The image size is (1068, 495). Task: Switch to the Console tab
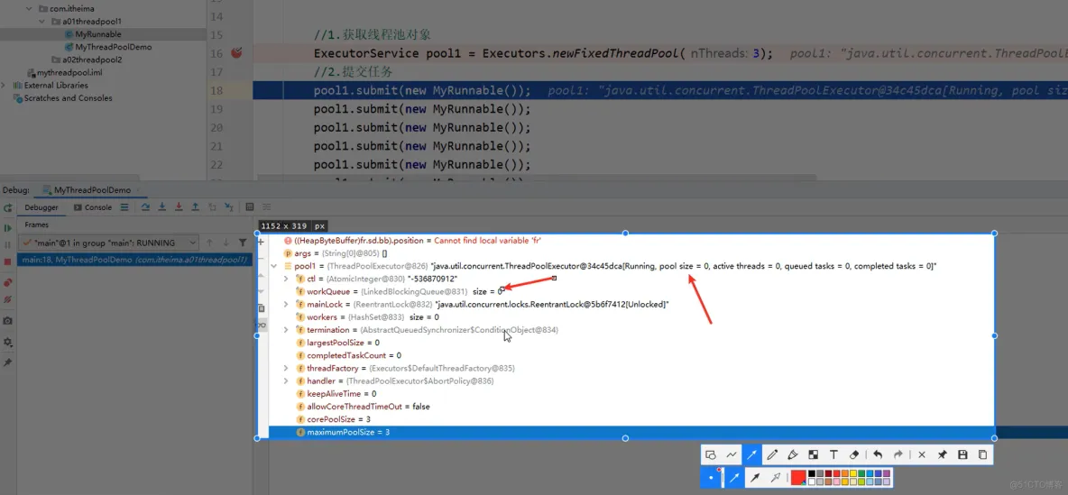pos(93,207)
